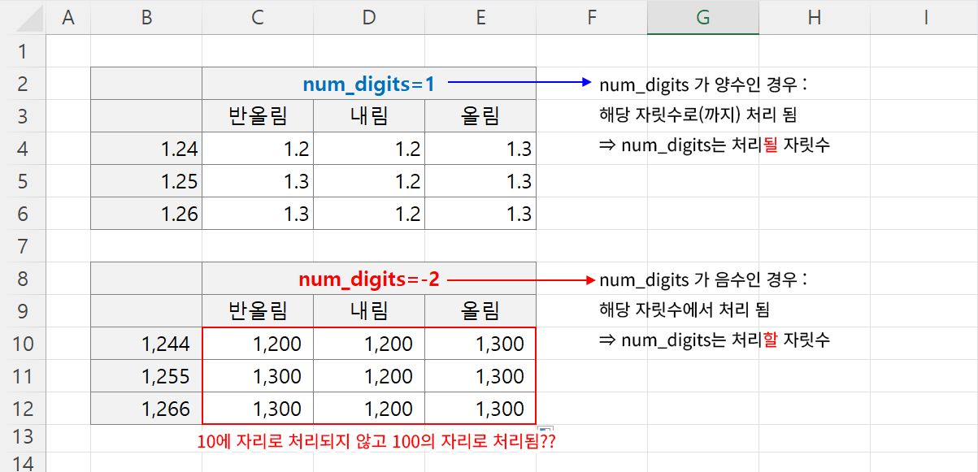Select row 10 header
The width and height of the screenshot is (978, 472).
(23, 344)
